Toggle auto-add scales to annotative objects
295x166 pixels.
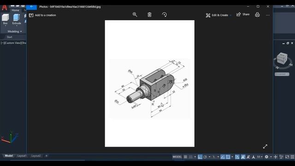point(248,157)
